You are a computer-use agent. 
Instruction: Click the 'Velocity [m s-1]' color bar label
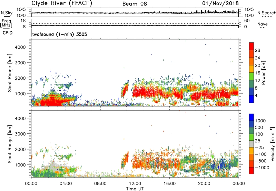click(x=273, y=144)
